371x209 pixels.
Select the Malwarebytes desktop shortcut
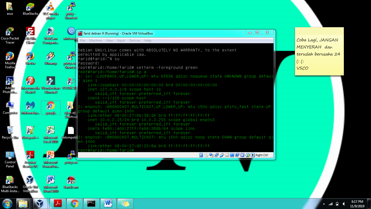pyautogui.click(x=30, y=108)
